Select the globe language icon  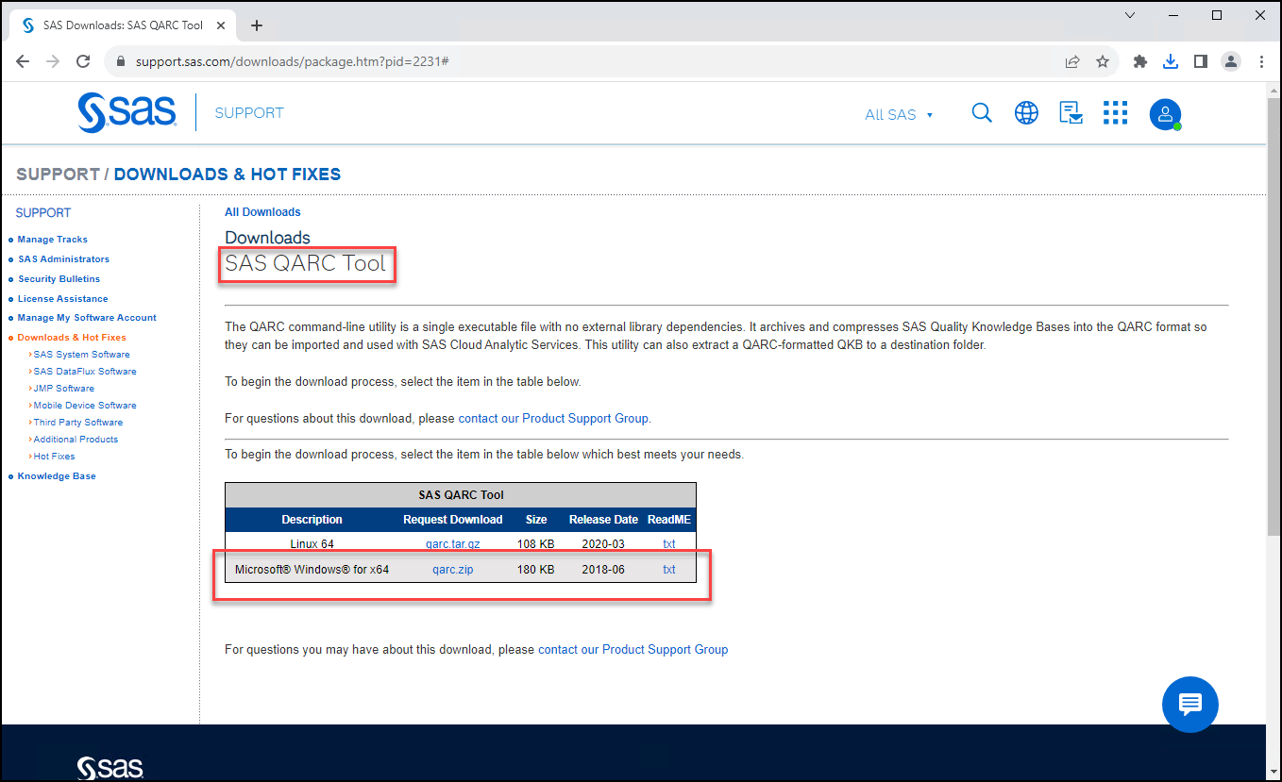[1026, 112]
